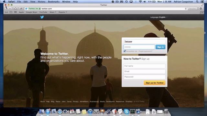Click the Developers footer link

coord(110,101)
